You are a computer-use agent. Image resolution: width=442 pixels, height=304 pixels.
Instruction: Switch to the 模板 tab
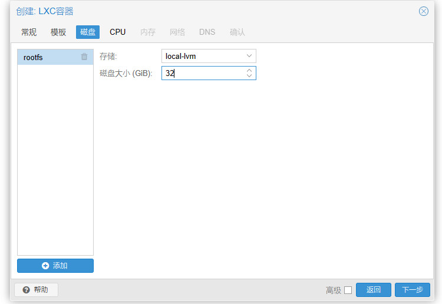tap(58, 32)
